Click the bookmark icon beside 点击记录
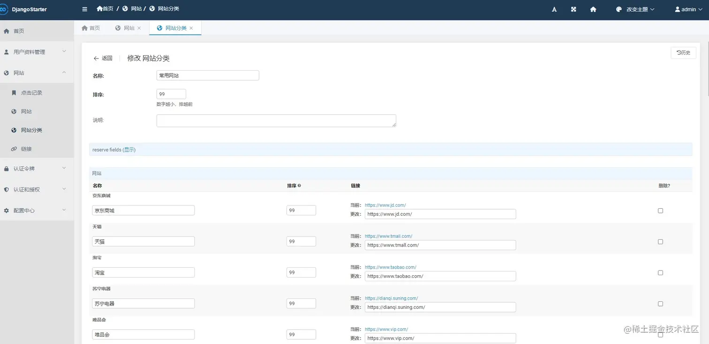Screen dimensions: 709x344 (x=14, y=93)
